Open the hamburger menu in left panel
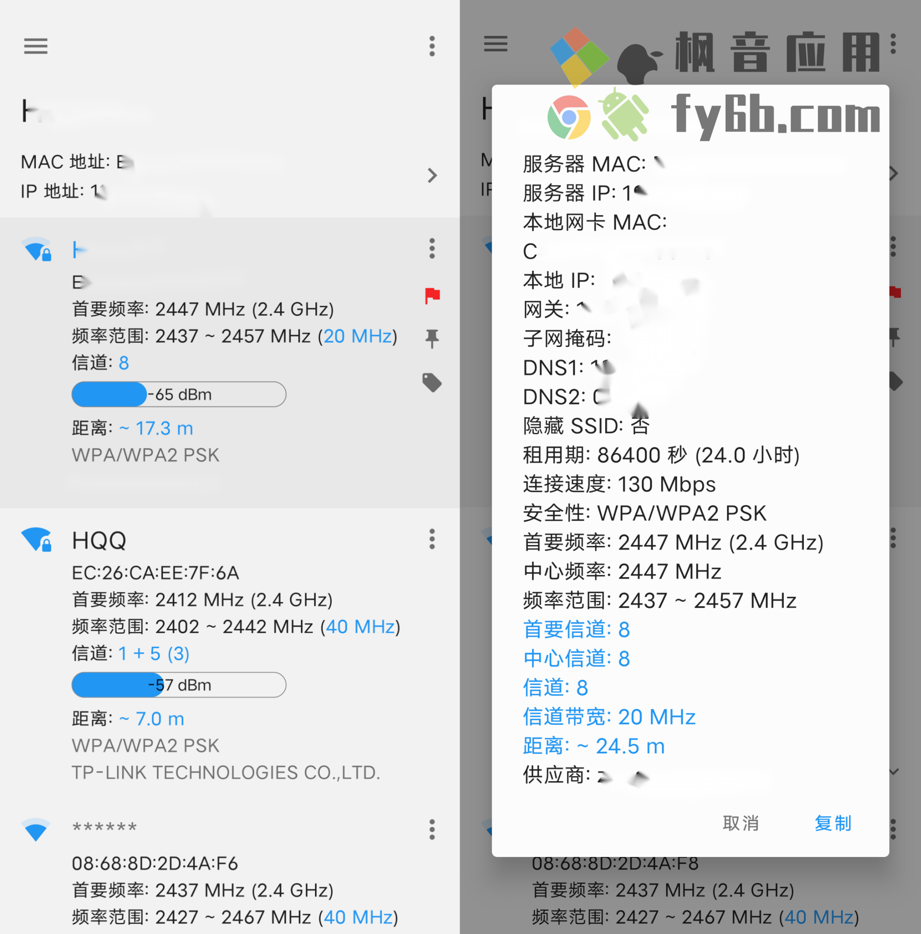Viewport: 921px width, 934px height. 36,46
